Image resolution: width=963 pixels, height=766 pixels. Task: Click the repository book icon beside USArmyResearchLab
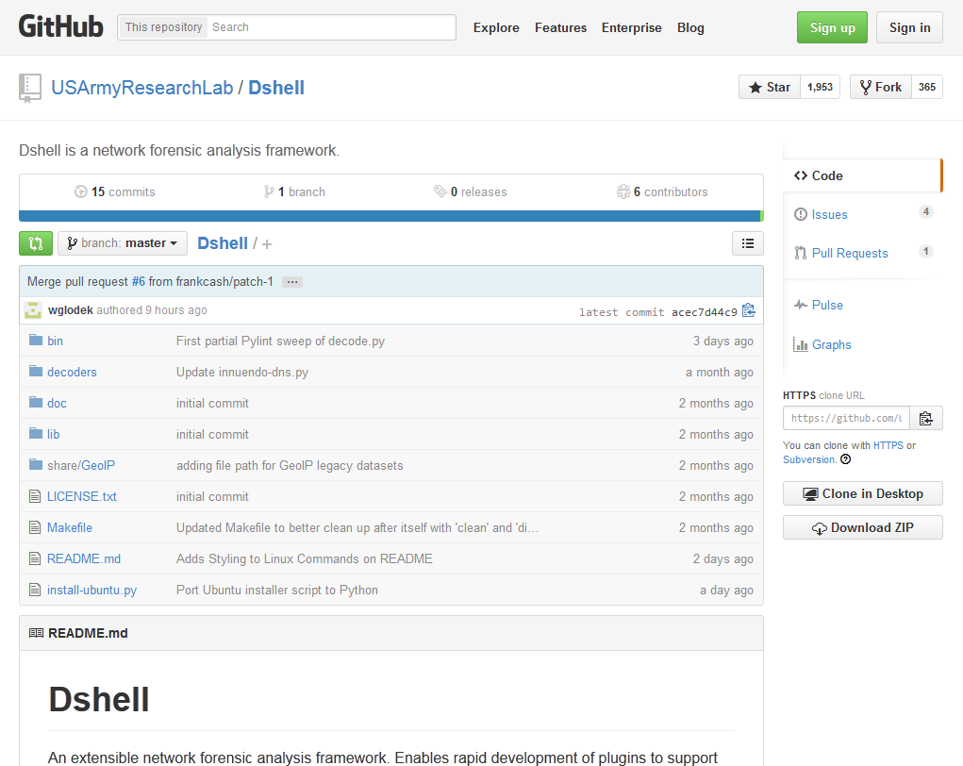29,88
